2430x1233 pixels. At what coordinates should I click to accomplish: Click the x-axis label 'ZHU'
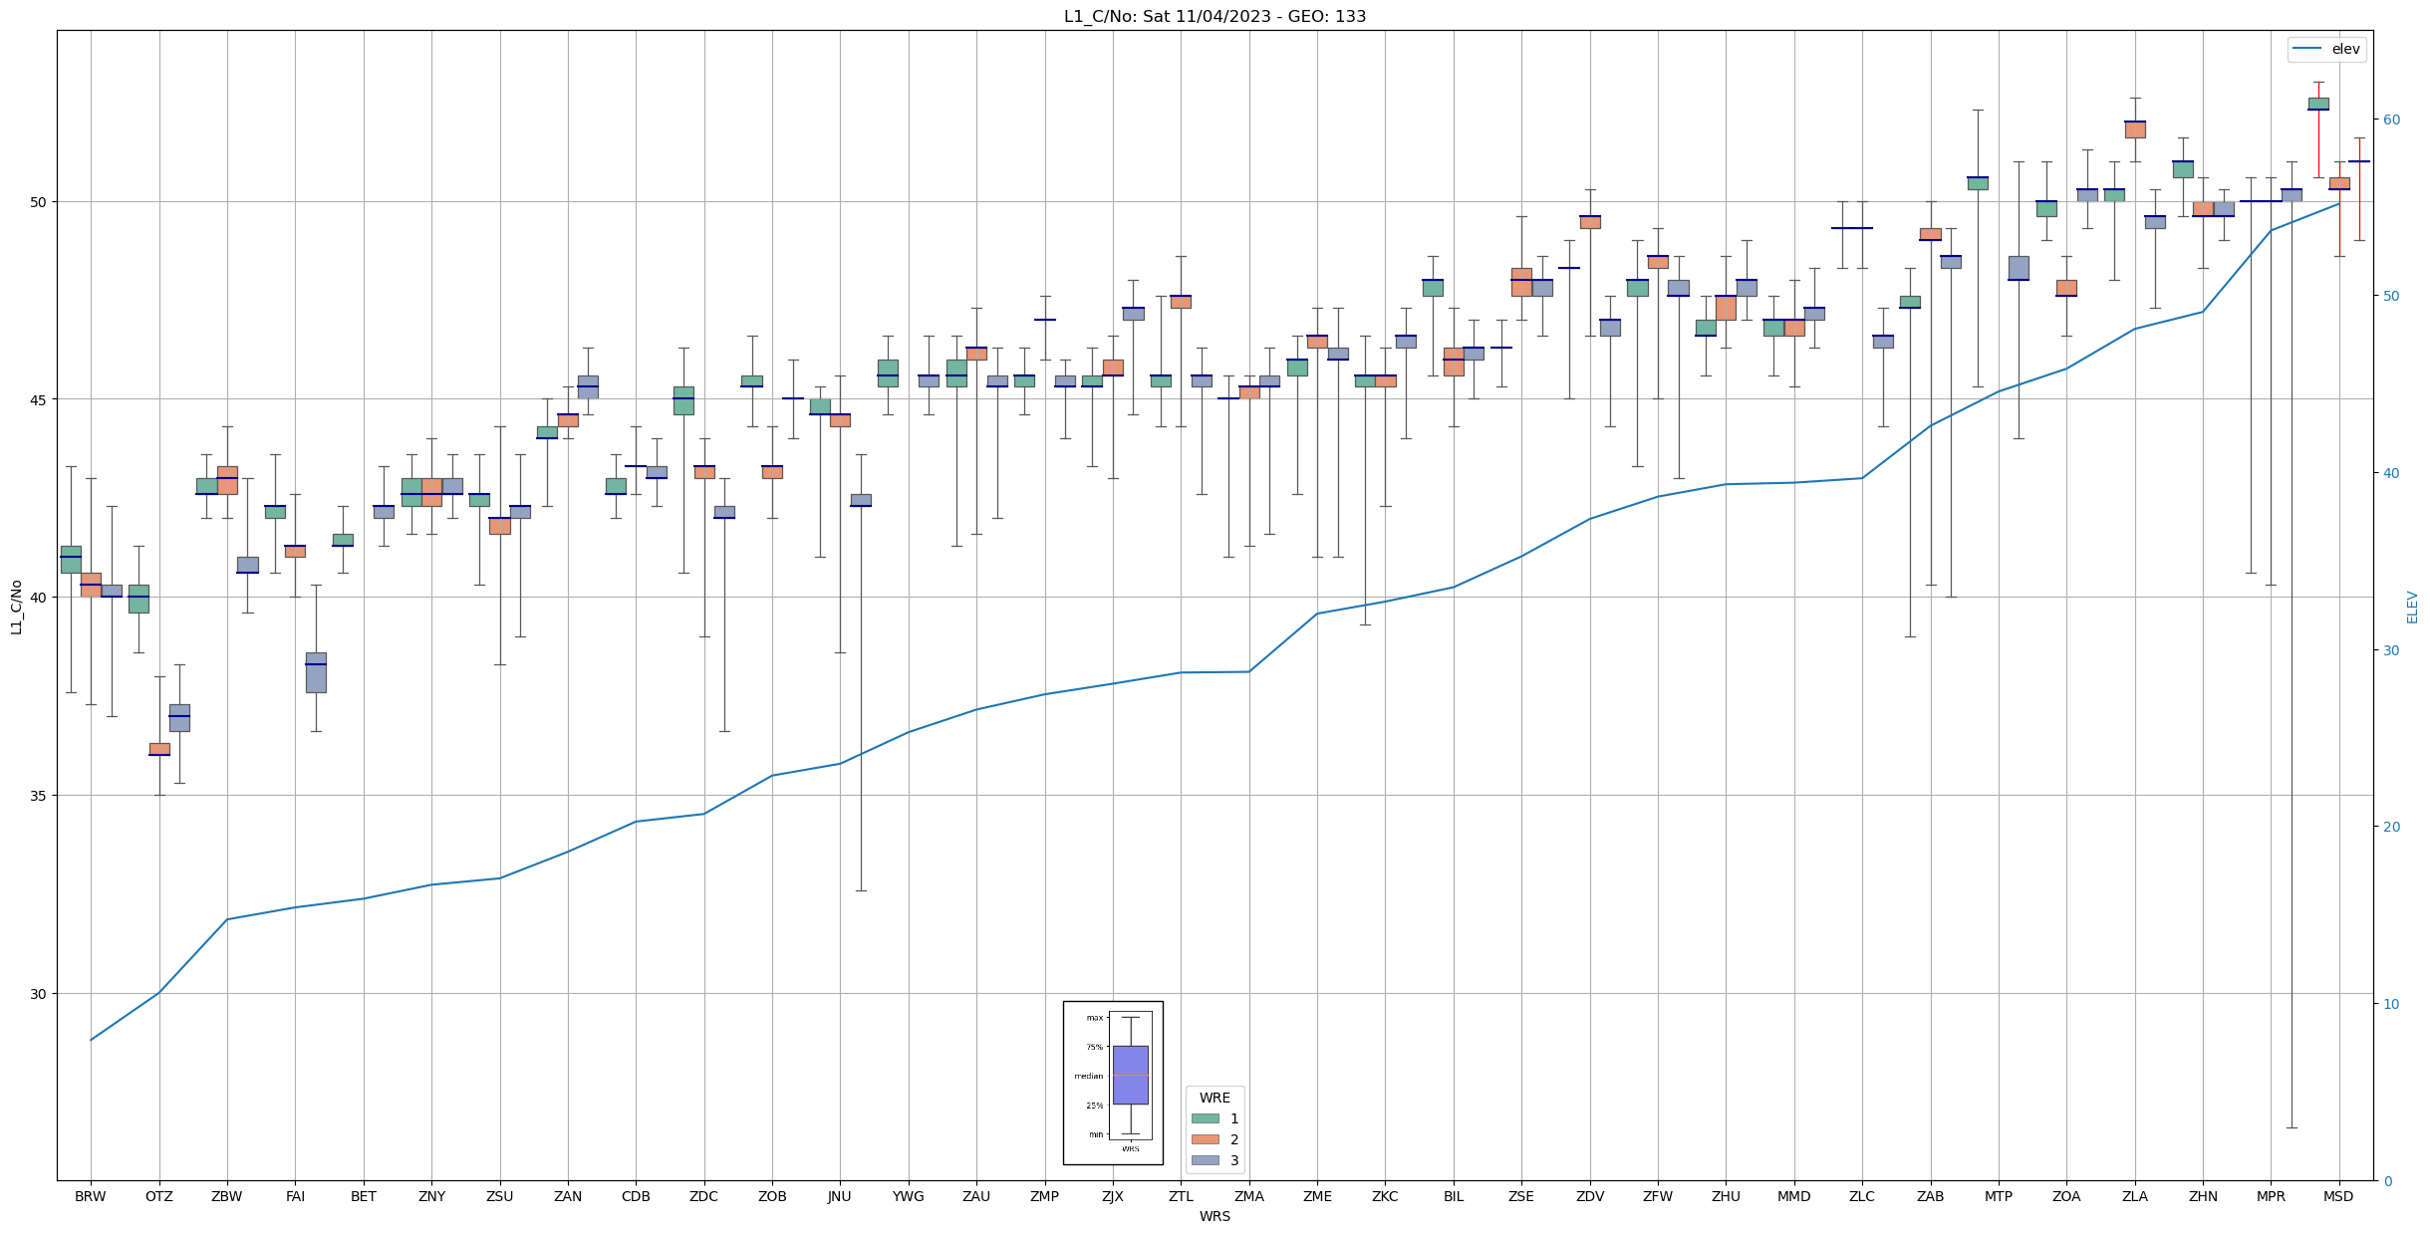(x=1726, y=1196)
